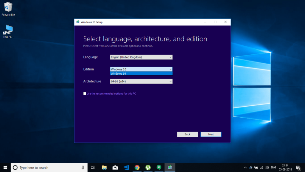Tick Use the recommended options for this PC
This screenshot has height=172, width=305.
[85, 93]
